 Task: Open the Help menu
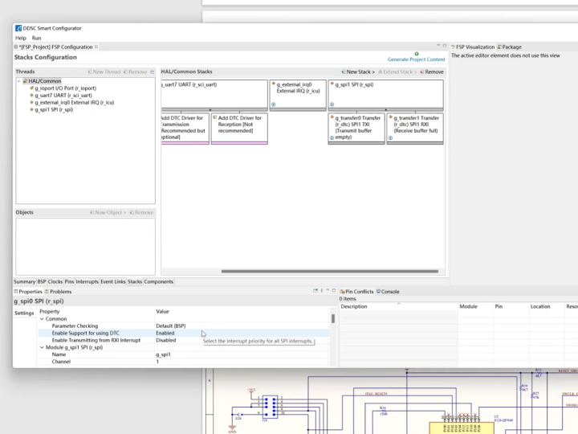click(21, 38)
